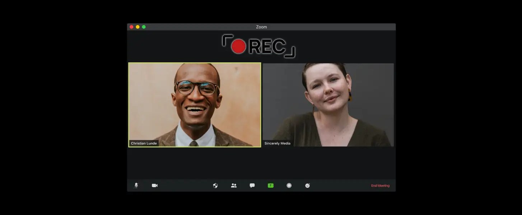This screenshot has height=215, width=522.
Task: Select Christian Lunde's video tile
Action: [194, 104]
